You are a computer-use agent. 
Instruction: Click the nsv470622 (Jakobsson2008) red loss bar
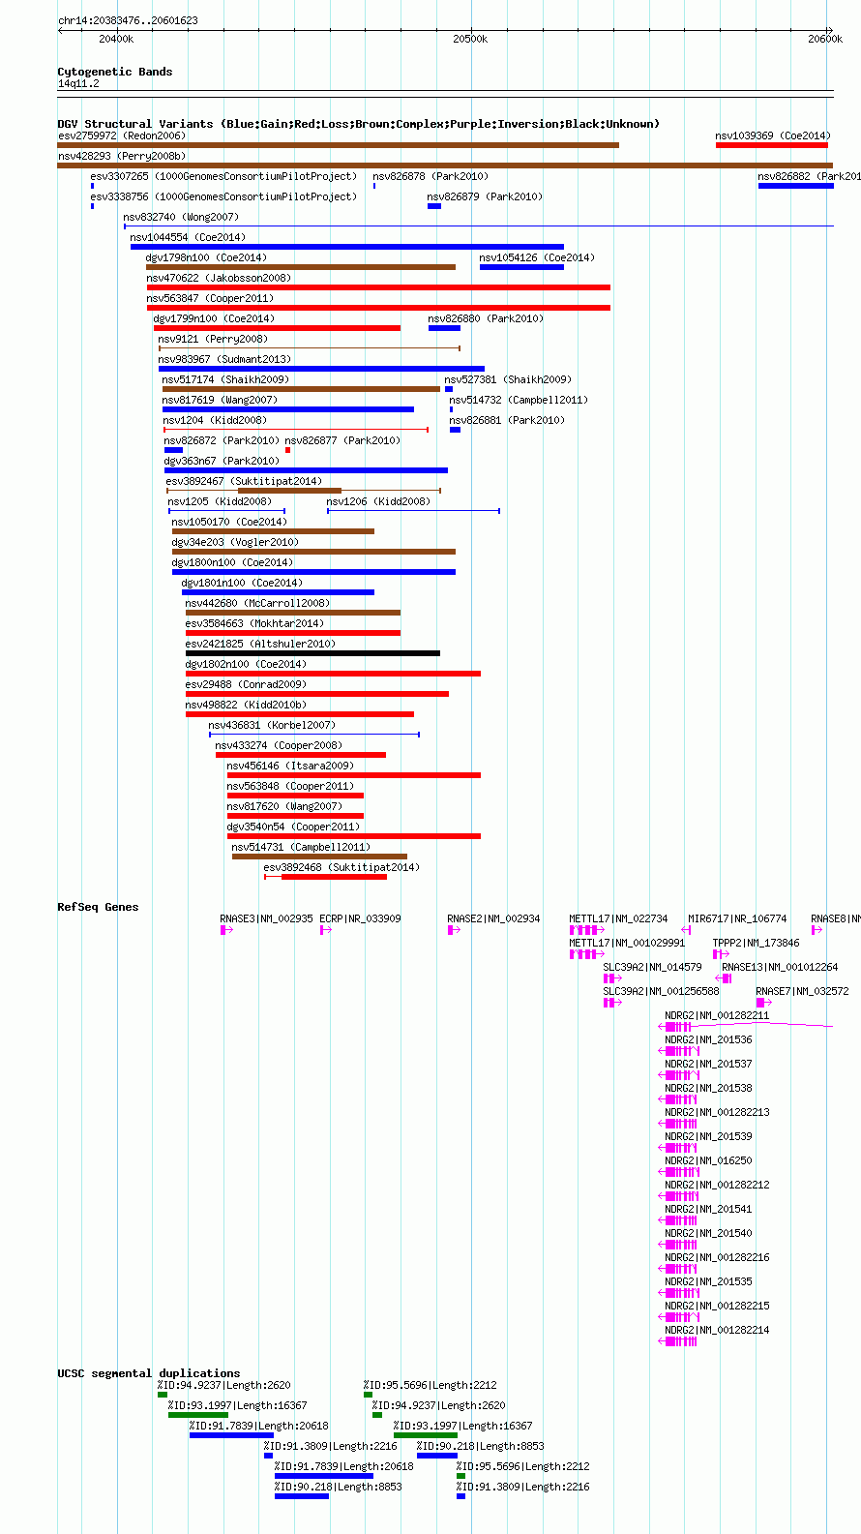[x=378, y=287]
